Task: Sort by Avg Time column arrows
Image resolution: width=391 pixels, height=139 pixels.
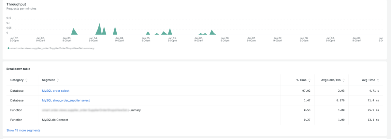Action: pyautogui.click(x=378, y=80)
